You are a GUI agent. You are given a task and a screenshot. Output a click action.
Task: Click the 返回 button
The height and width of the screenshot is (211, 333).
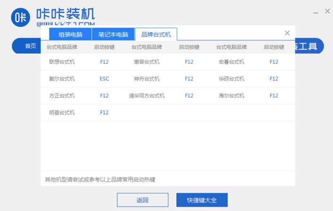(x=142, y=200)
